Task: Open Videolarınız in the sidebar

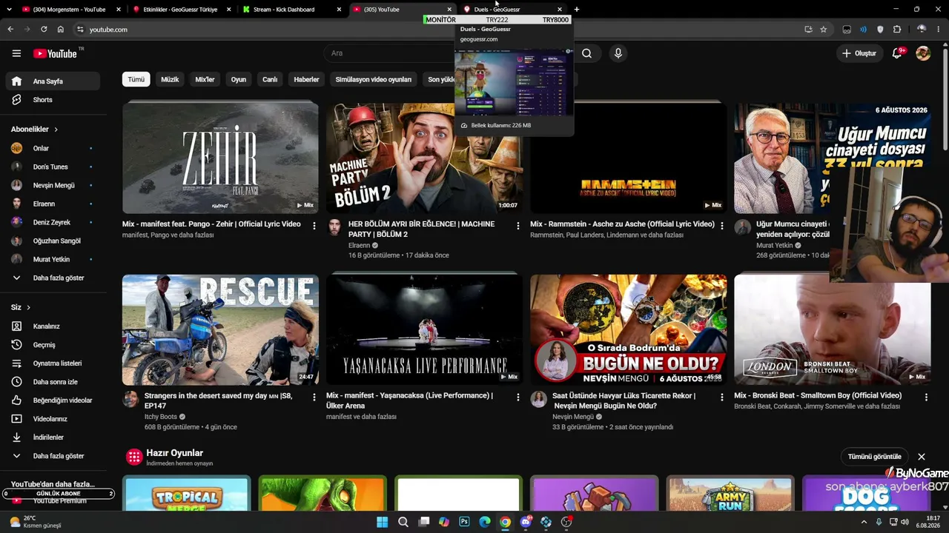Action: point(52,419)
